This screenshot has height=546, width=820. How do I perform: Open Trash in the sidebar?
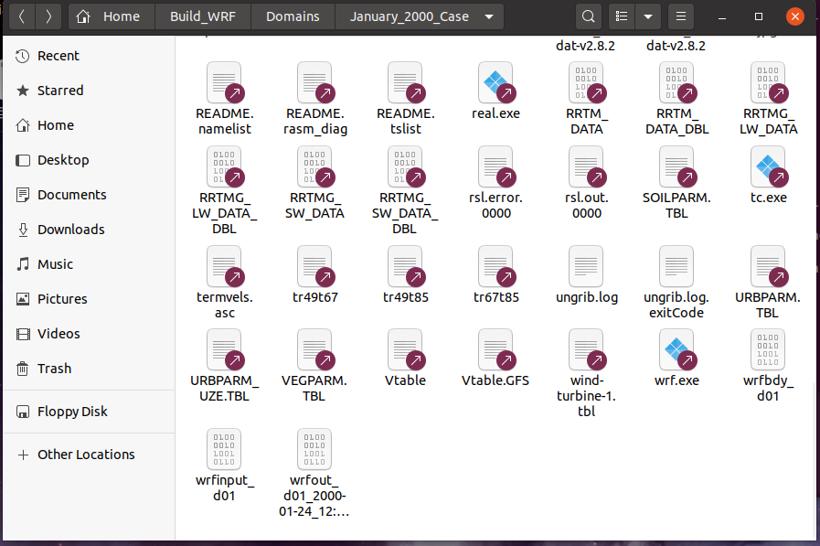(x=89, y=369)
